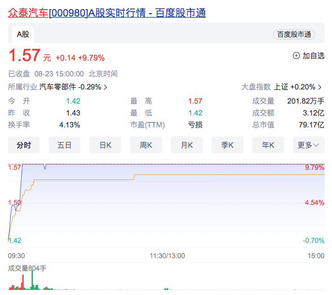Click the plus icon beside 加自选
The width and height of the screenshot is (332, 295).
pos(296,55)
